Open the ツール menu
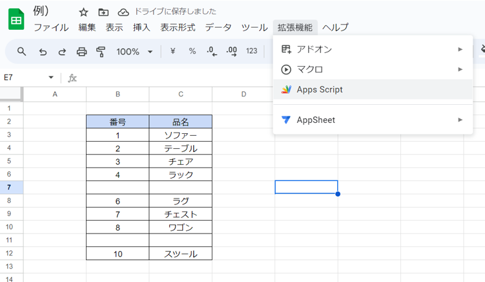 [x=254, y=28]
